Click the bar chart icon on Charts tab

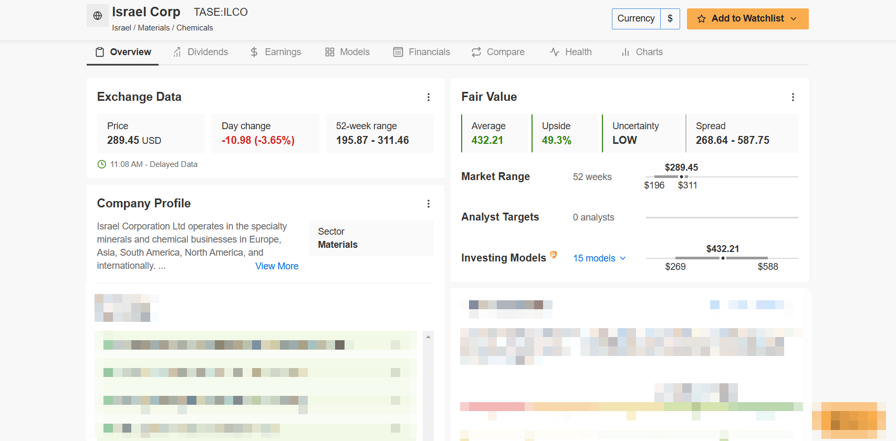point(626,52)
